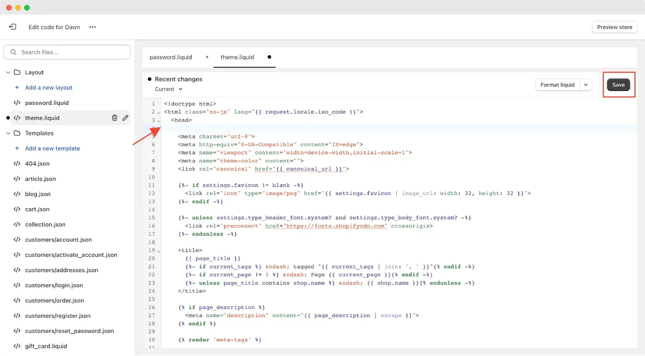Fold the html tag at line 2
The width and height of the screenshot is (645, 356).
[159, 113]
